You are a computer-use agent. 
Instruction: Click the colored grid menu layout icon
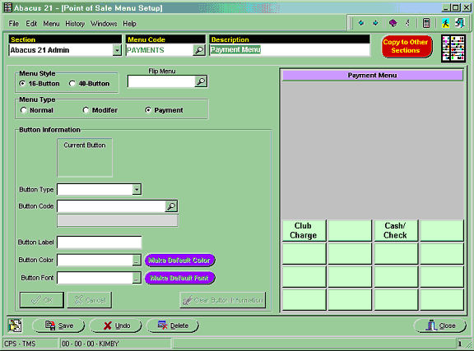pos(453,48)
